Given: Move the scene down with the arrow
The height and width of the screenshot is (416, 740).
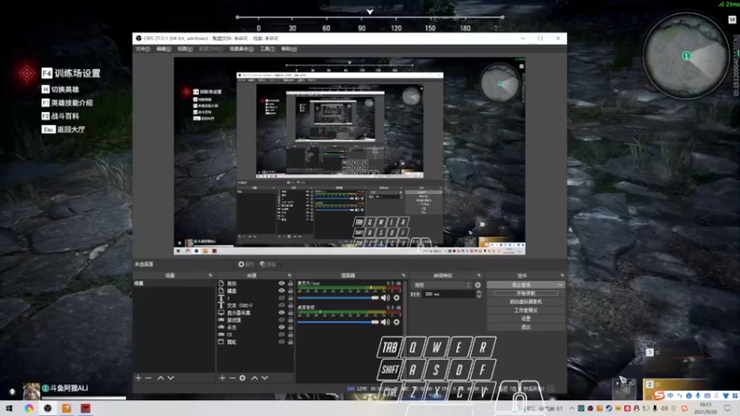Looking at the screenshot, I should [x=171, y=378].
